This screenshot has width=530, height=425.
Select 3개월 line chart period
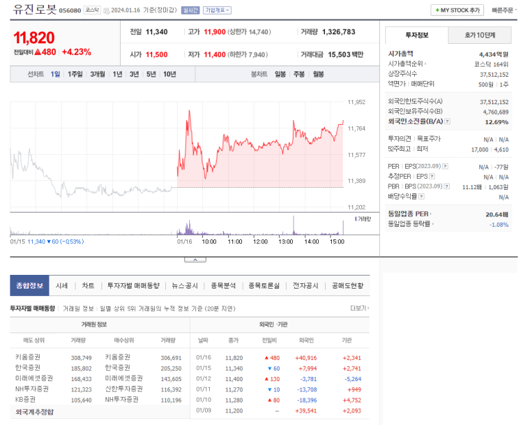(97, 74)
